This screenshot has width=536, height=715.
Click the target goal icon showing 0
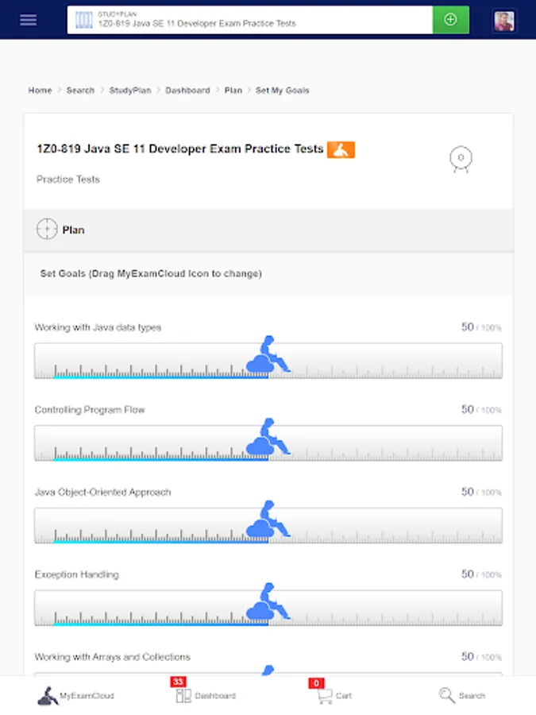(x=461, y=159)
